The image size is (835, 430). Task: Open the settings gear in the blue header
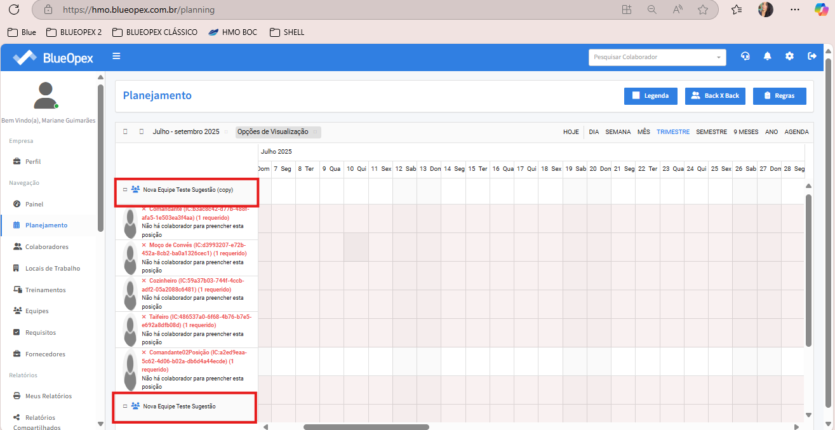tap(789, 57)
